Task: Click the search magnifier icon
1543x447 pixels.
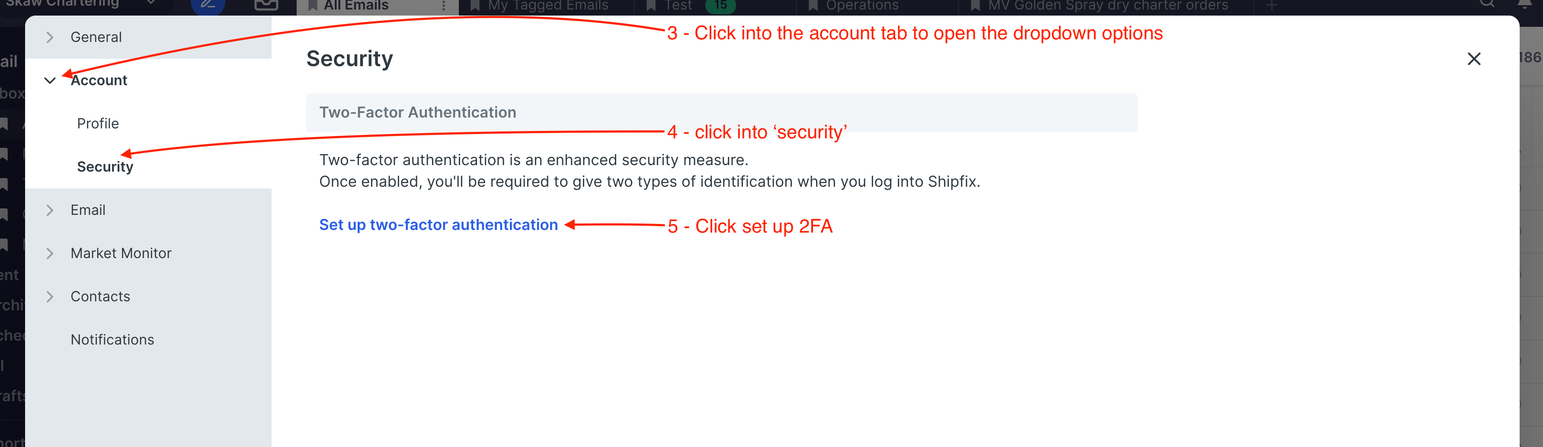Action: point(1487,3)
